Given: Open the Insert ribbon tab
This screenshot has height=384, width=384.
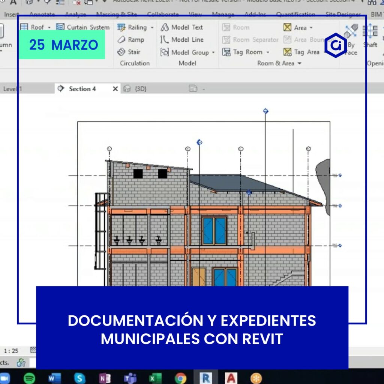Looking at the screenshot, I should point(12,15).
